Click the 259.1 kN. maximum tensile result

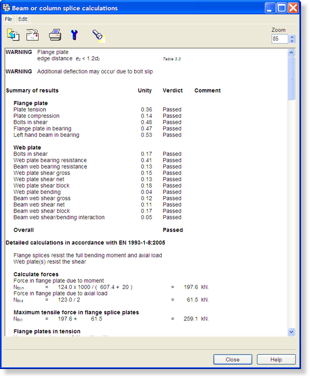click(x=196, y=319)
